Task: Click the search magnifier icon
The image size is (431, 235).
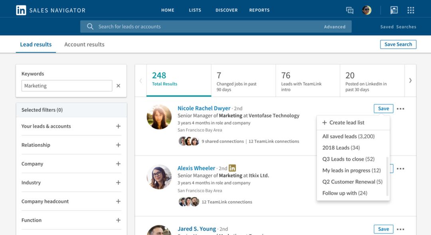Action: pos(90,26)
